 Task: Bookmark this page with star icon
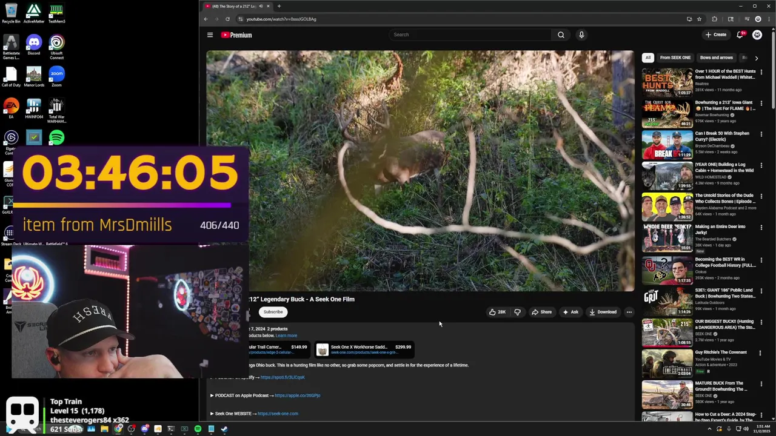tap(699, 19)
